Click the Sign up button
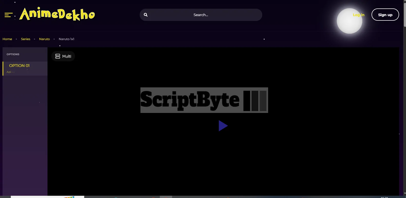The height and width of the screenshot is (198, 406). [x=385, y=15]
